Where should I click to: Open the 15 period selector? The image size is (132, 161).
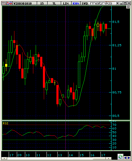42,3
